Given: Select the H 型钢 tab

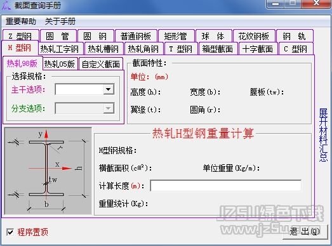Looking at the screenshot, I should [20, 48].
